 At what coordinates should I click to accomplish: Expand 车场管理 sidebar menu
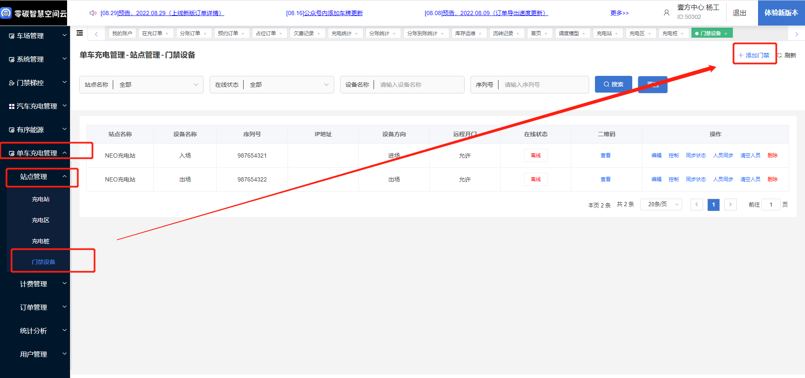[35, 36]
